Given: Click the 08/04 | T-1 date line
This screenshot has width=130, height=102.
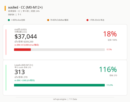Looking at the screenshot, I should click(x=15, y=14).
